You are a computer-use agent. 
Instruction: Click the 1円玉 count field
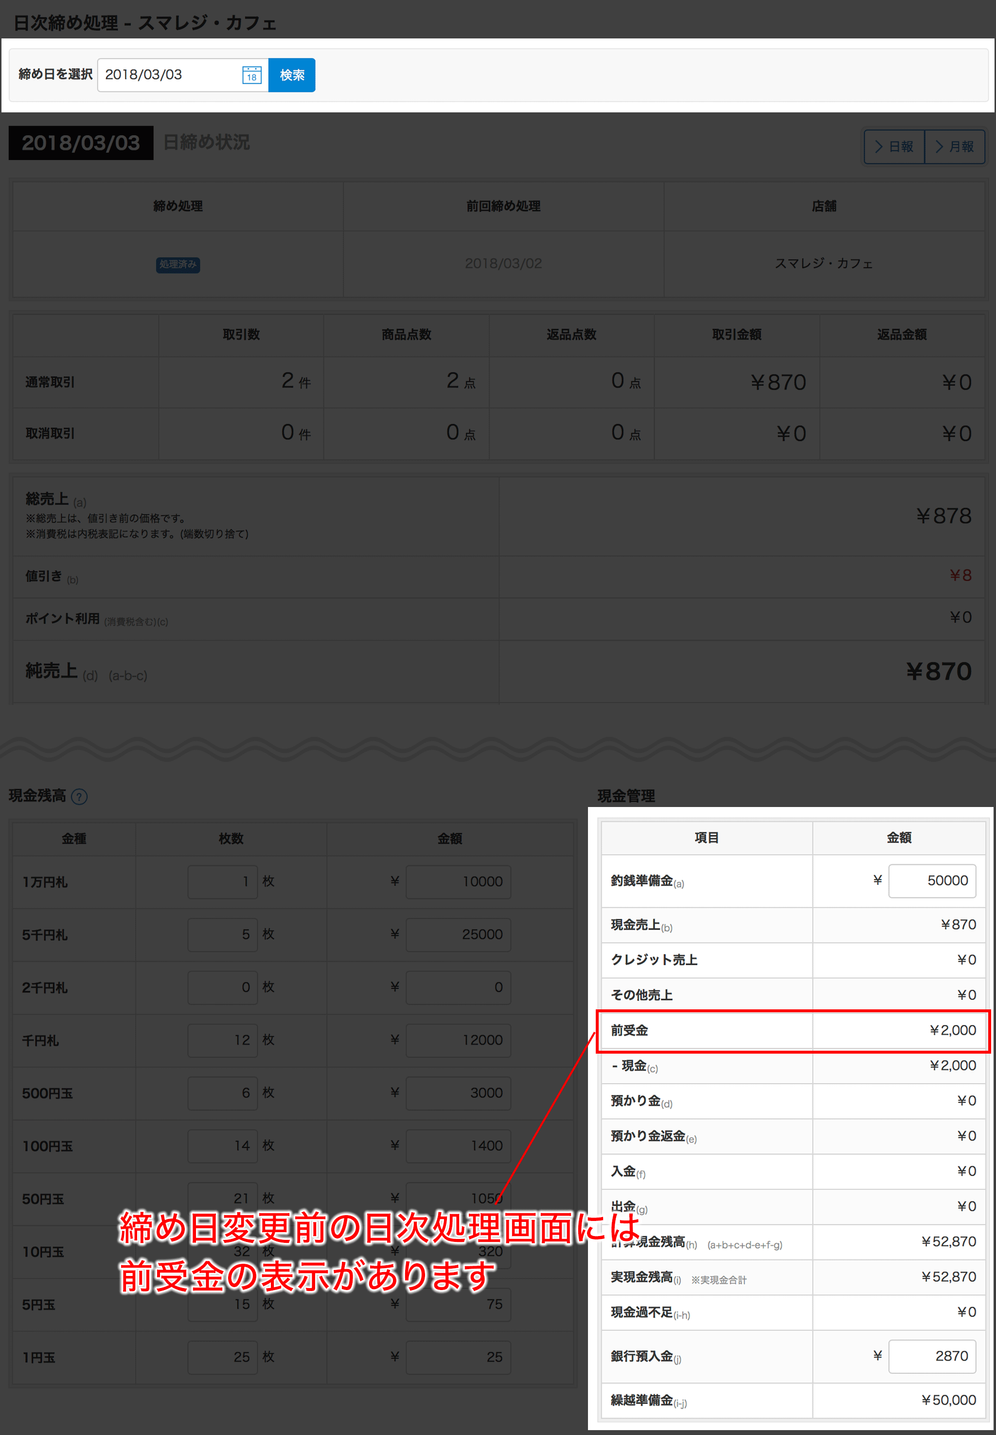coord(223,1357)
